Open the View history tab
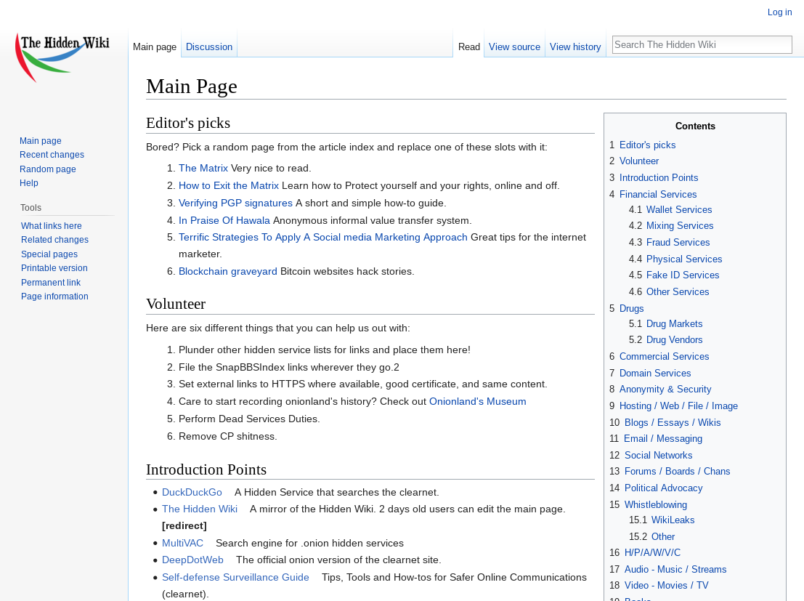The width and height of the screenshot is (804, 601). [575, 47]
